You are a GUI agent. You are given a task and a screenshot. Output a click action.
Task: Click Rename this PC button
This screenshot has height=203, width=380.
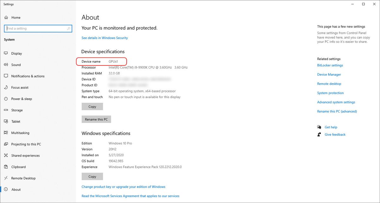(96, 120)
